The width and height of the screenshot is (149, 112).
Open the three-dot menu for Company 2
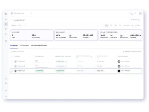click(x=140, y=66)
